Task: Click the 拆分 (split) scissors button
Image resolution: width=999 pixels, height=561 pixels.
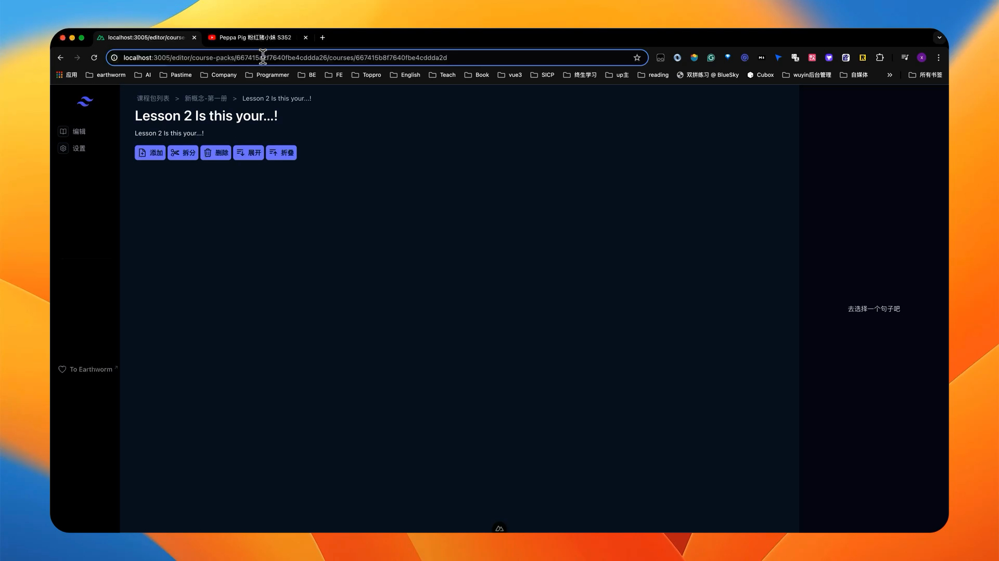Action: click(x=183, y=153)
